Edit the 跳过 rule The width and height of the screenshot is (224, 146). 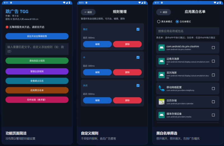pos(97,44)
